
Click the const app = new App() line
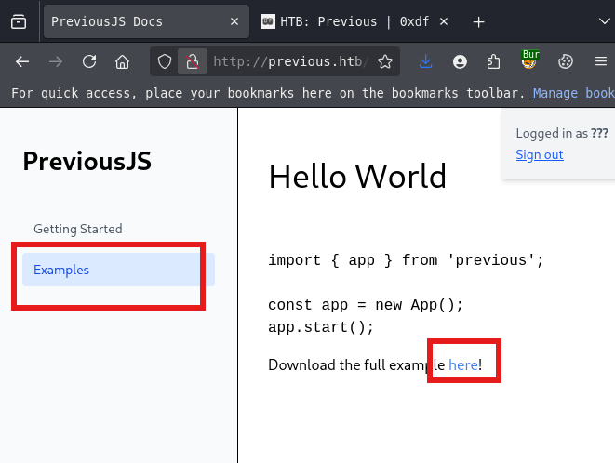(366, 305)
